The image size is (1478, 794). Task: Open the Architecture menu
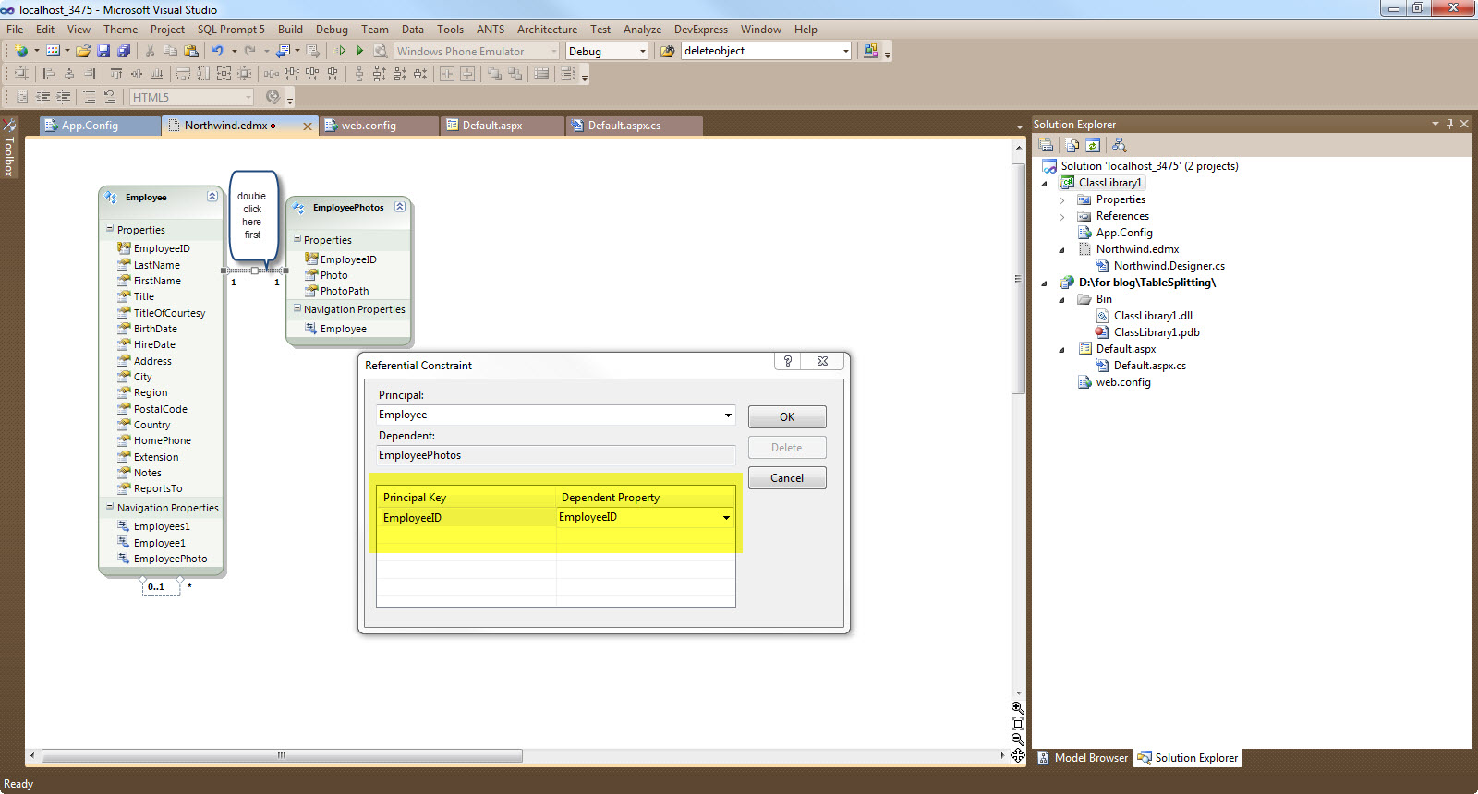coord(547,30)
